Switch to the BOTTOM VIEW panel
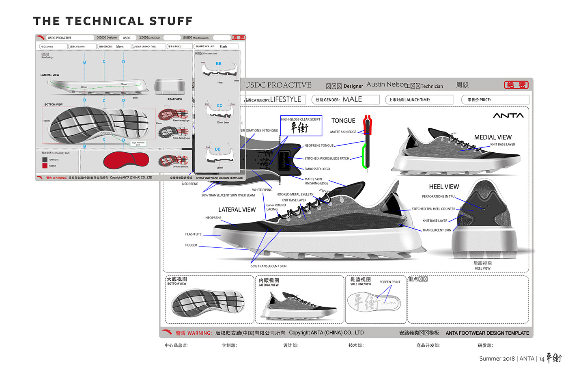This screenshot has height=368, width=568. pyautogui.click(x=178, y=283)
